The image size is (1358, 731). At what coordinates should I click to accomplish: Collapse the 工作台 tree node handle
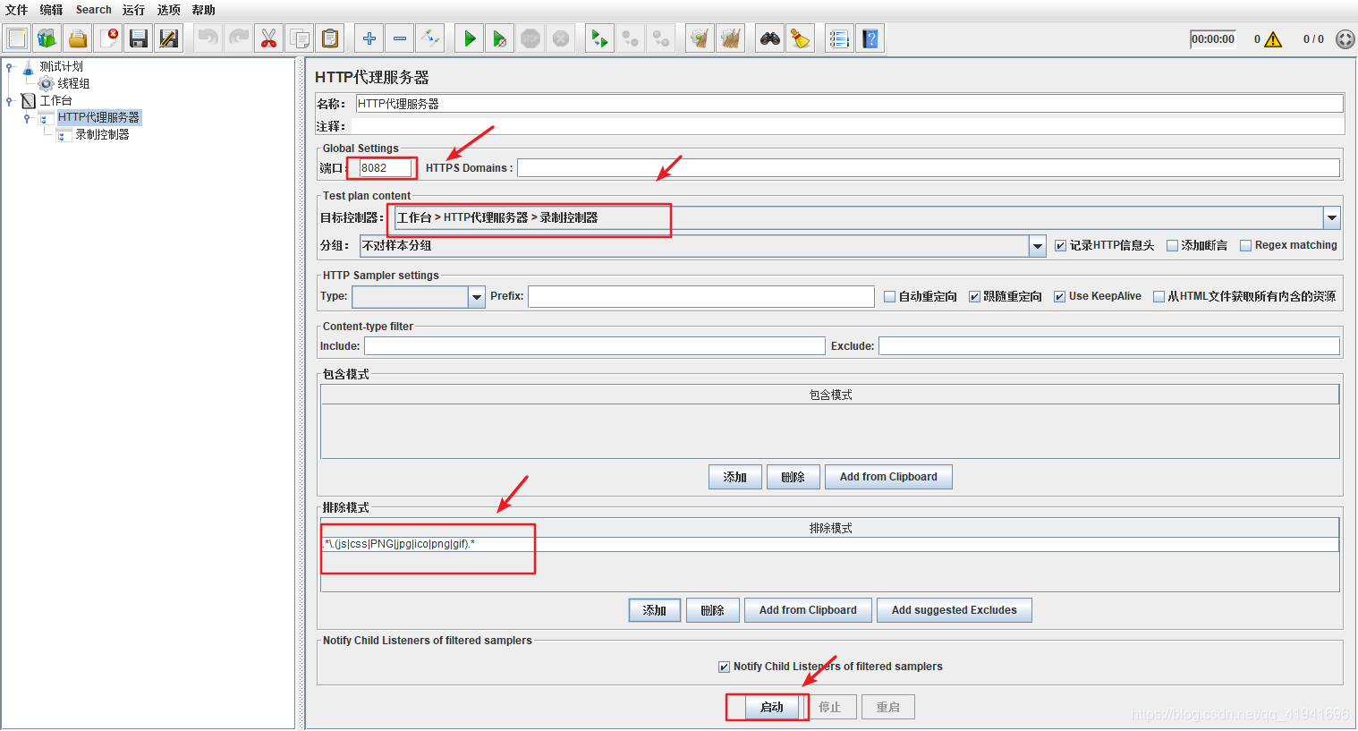tap(9, 101)
